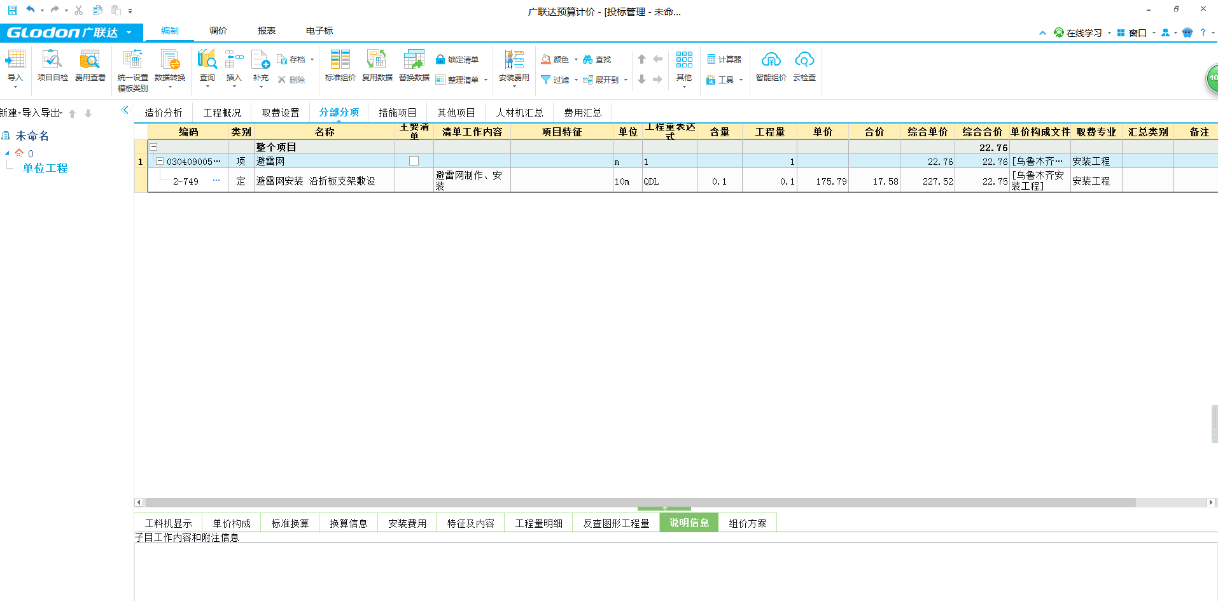Collapse the ribbon with the up chevron
1218x601 pixels.
click(x=1042, y=33)
